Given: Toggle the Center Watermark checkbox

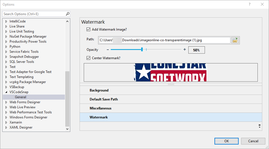Looking at the screenshot, I should click(89, 58).
